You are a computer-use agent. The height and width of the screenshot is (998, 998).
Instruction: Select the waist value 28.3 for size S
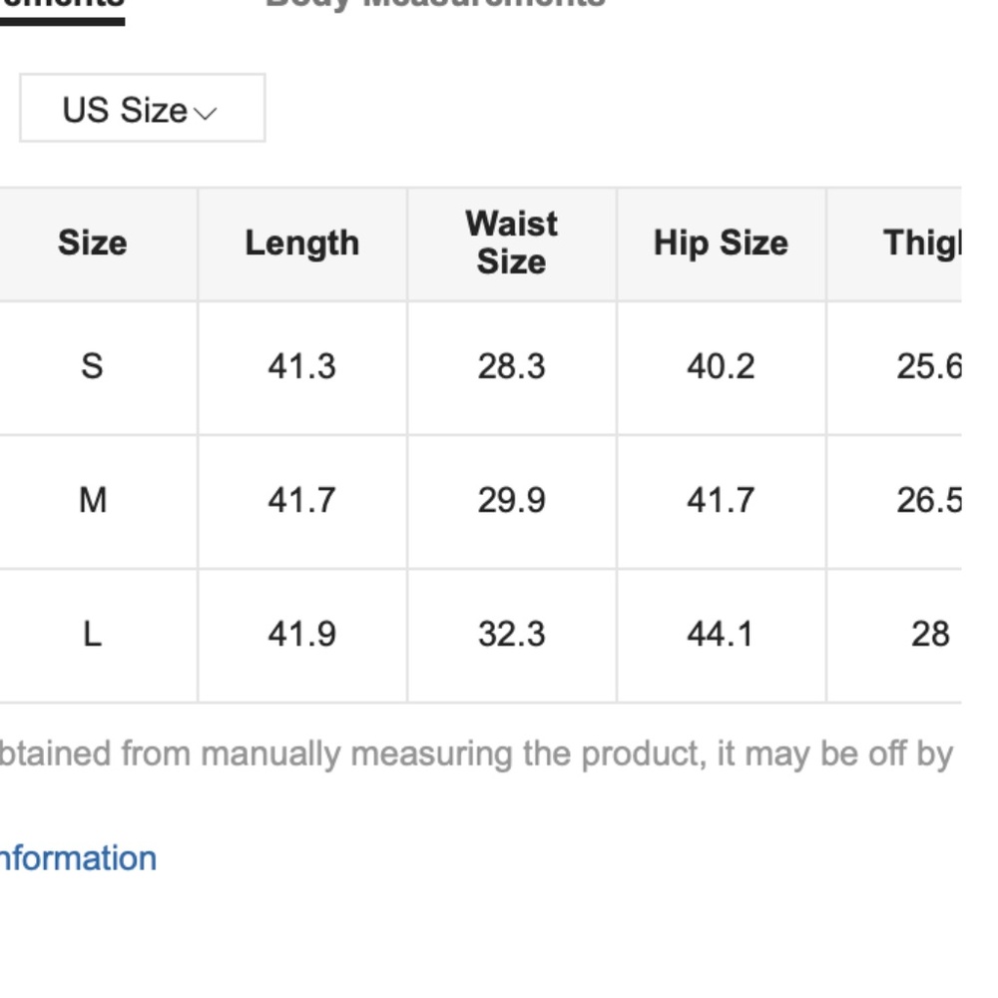(511, 367)
